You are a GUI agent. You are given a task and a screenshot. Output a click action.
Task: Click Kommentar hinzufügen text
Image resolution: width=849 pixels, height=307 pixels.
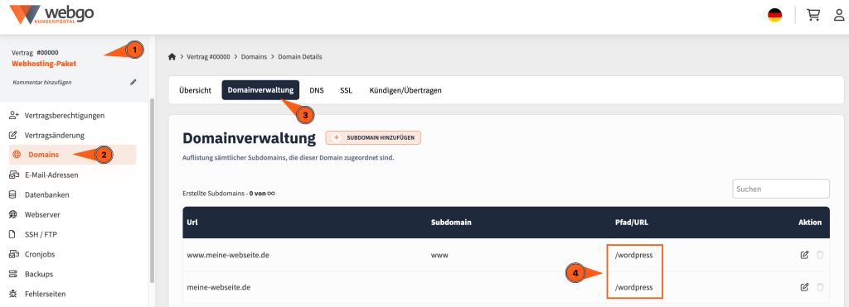[41, 82]
